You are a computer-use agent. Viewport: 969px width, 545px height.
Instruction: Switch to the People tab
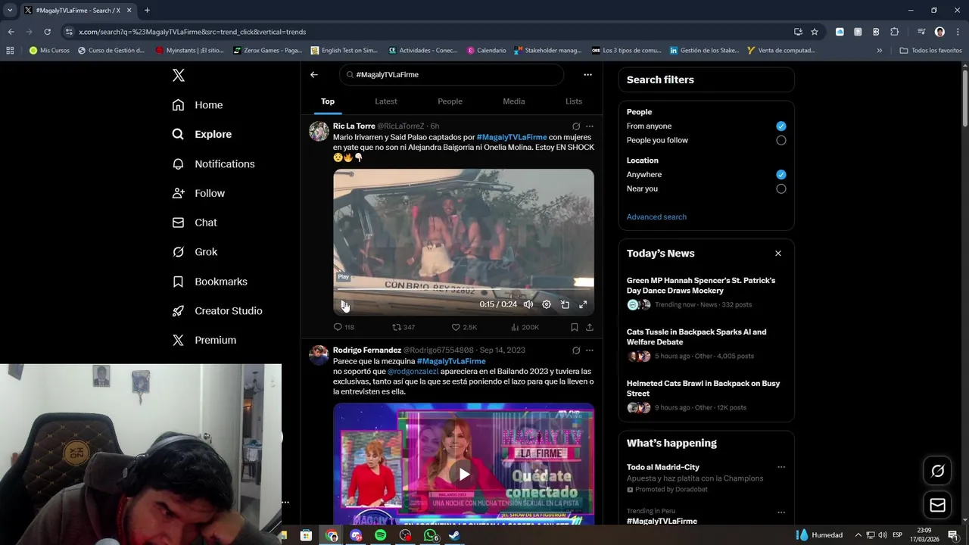[450, 101]
